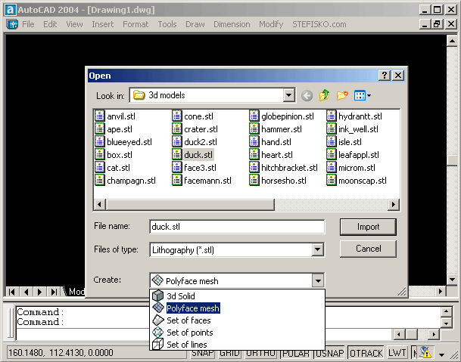461x362 pixels.
Task: Open the Draw menu
Action: pyautogui.click(x=195, y=24)
